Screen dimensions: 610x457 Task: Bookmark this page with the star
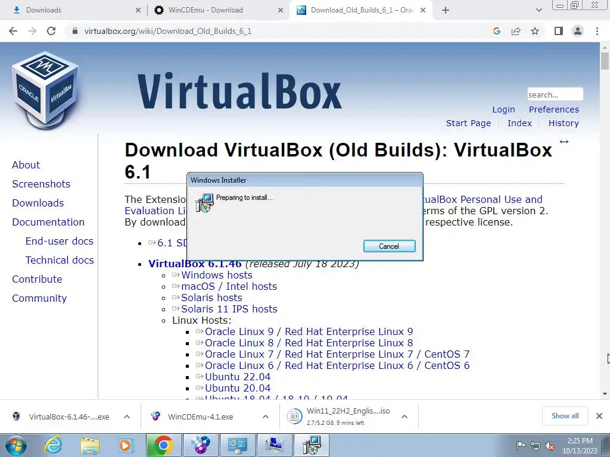(535, 31)
